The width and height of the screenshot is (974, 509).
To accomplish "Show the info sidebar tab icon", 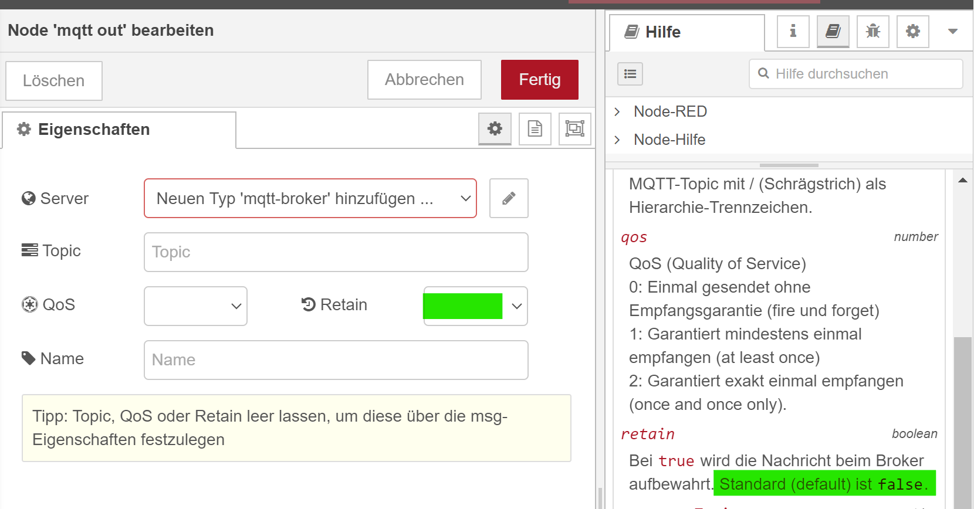I will click(x=793, y=31).
